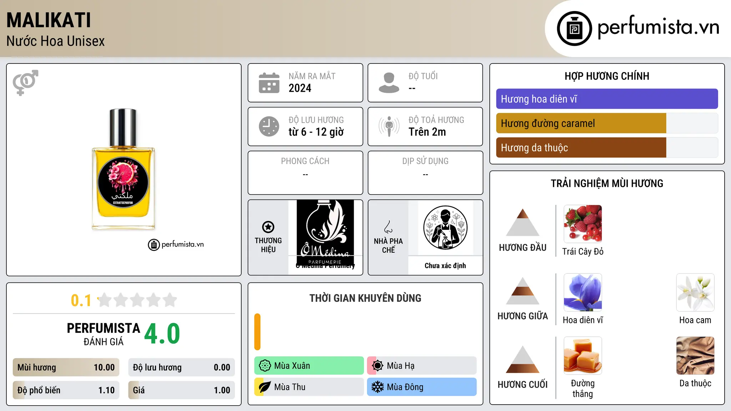Click the person icon beside Độ Tuổi
This screenshot has height=411, width=731.
pos(389,83)
